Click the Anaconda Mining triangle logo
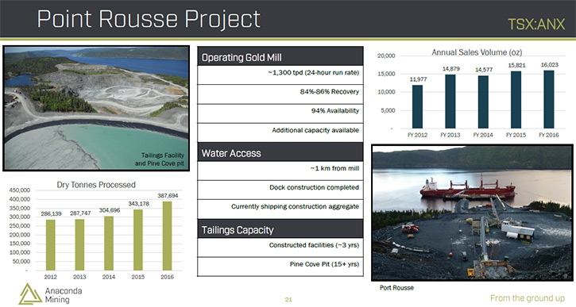Screen dimensions: 576x307 tap(30, 294)
